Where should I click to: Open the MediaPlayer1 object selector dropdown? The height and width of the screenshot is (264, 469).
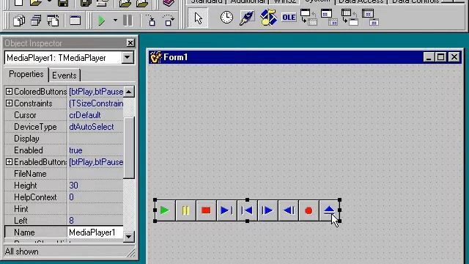[x=128, y=57]
